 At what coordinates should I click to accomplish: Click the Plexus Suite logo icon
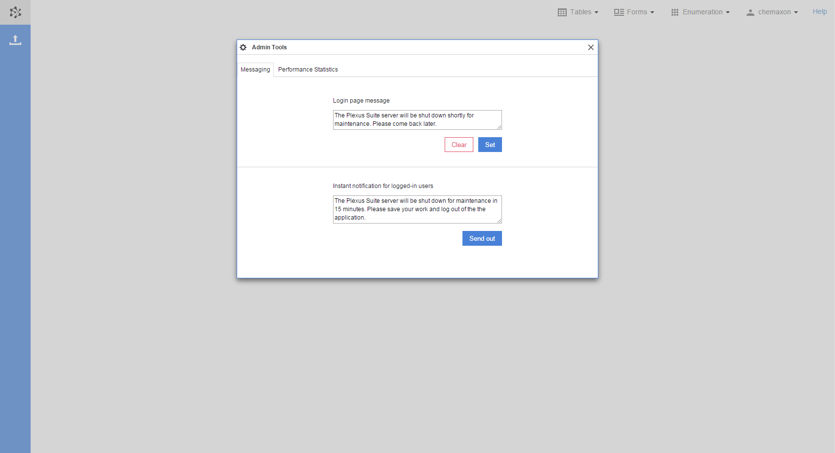coord(15,12)
